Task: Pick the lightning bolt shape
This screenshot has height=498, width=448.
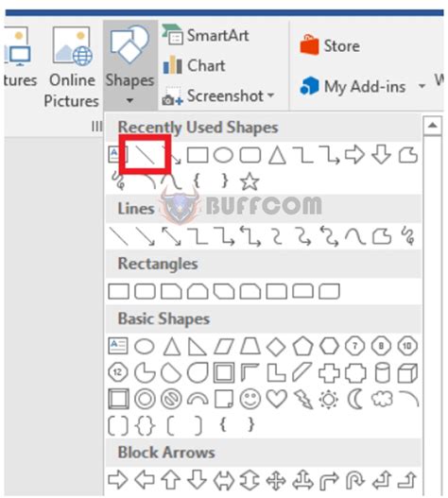Action: click(303, 399)
